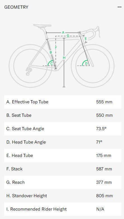Screen dimensions: 124x219
Task: Click label A on bike diagram
Action: click(x=63, y=32)
